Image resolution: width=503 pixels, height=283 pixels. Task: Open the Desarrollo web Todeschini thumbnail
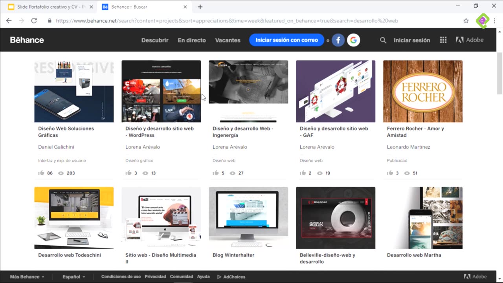click(x=74, y=218)
